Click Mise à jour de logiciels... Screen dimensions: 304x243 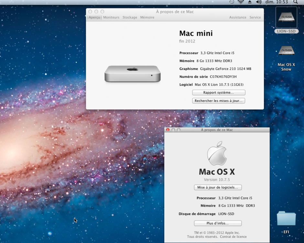[218, 187]
